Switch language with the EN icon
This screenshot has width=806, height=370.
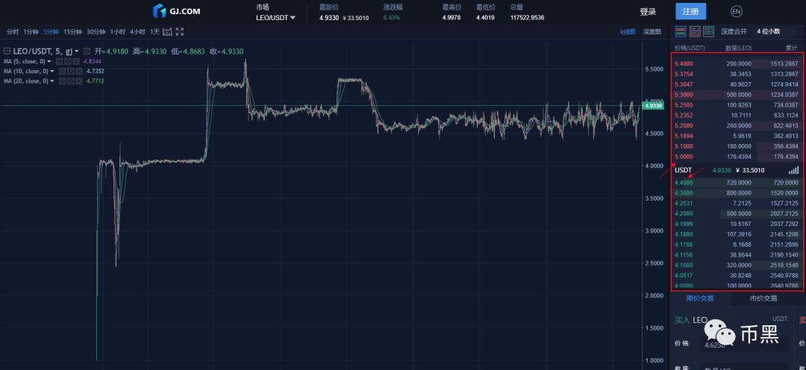tap(736, 11)
